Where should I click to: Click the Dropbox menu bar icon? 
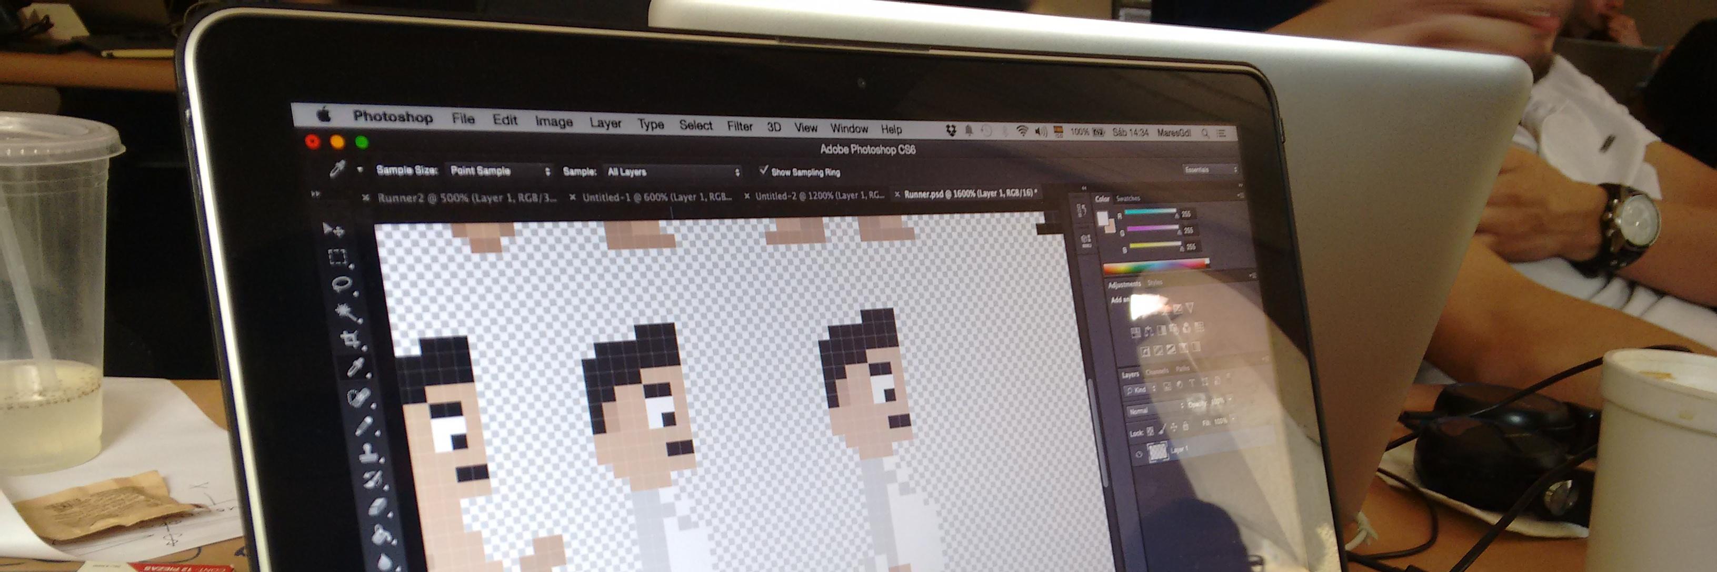951,130
